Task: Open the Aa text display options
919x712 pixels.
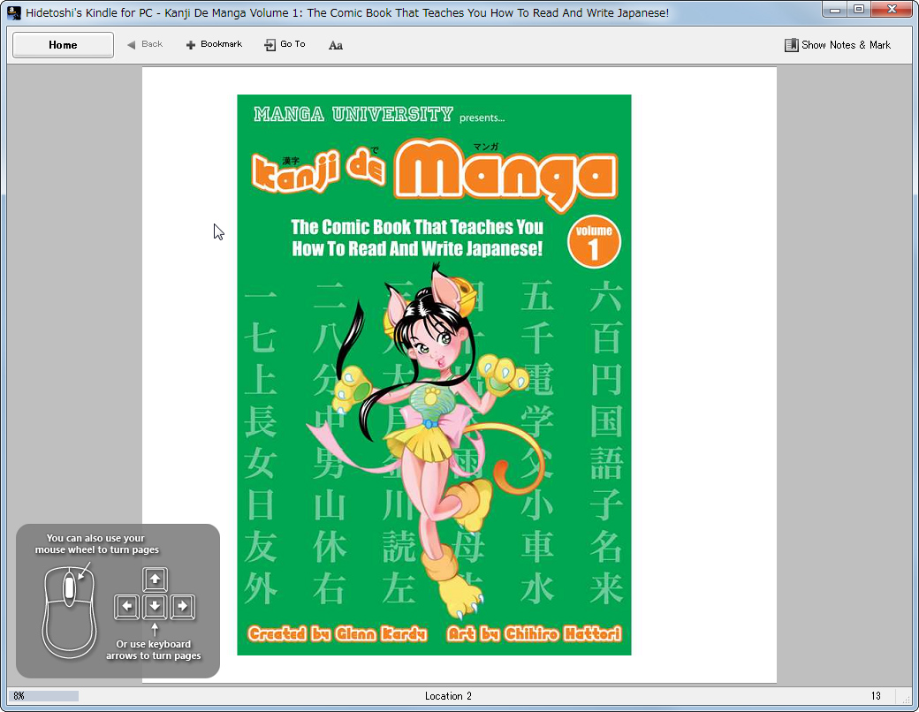Action: coord(335,43)
